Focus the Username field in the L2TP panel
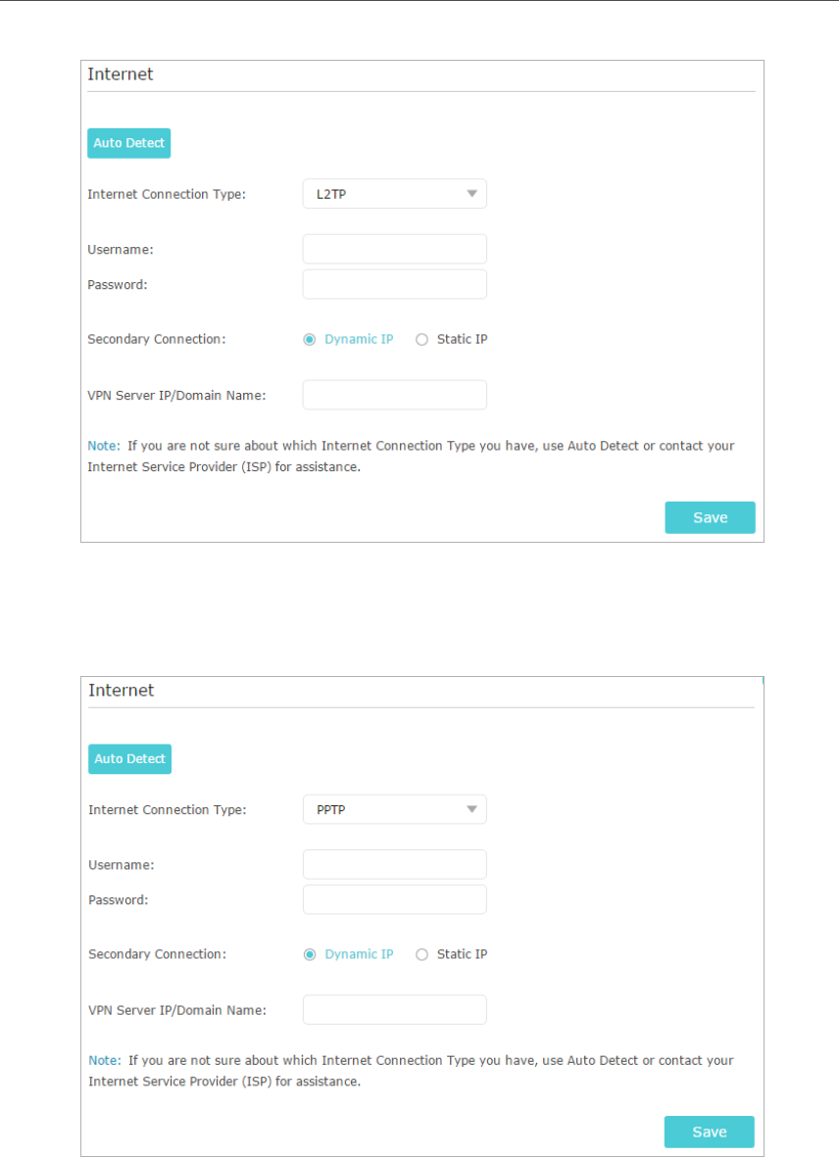The width and height of the screenshot is (839, 1157). 394,249
